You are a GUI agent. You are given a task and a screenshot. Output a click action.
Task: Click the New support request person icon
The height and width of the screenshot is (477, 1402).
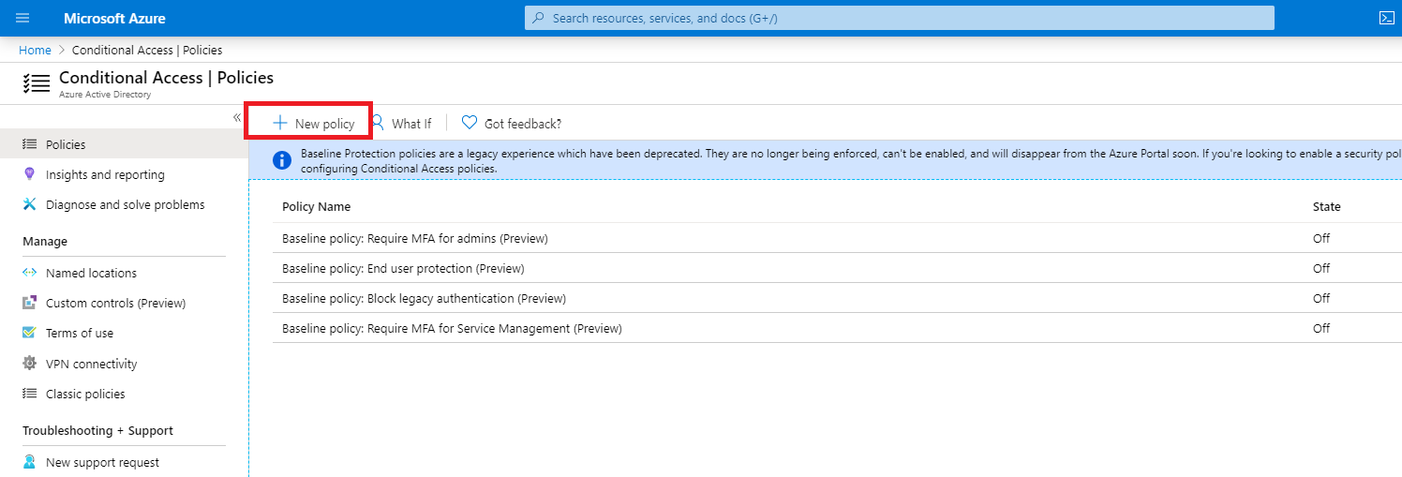point(29,462)
